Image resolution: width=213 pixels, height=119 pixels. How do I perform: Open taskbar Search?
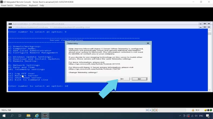[x=12, y=116]
